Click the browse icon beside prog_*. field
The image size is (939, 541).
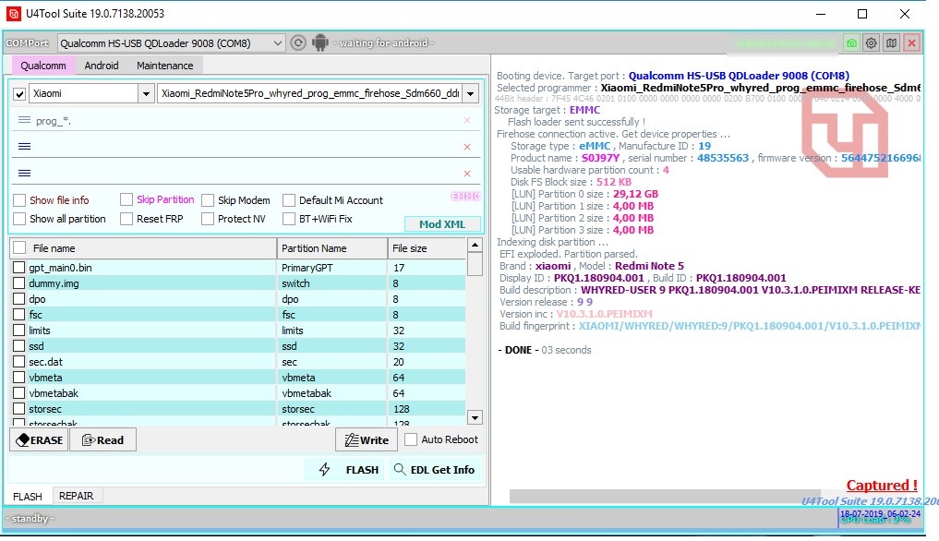click(24, 120)
